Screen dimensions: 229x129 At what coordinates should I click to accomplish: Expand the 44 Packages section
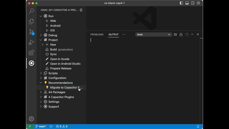41,92
